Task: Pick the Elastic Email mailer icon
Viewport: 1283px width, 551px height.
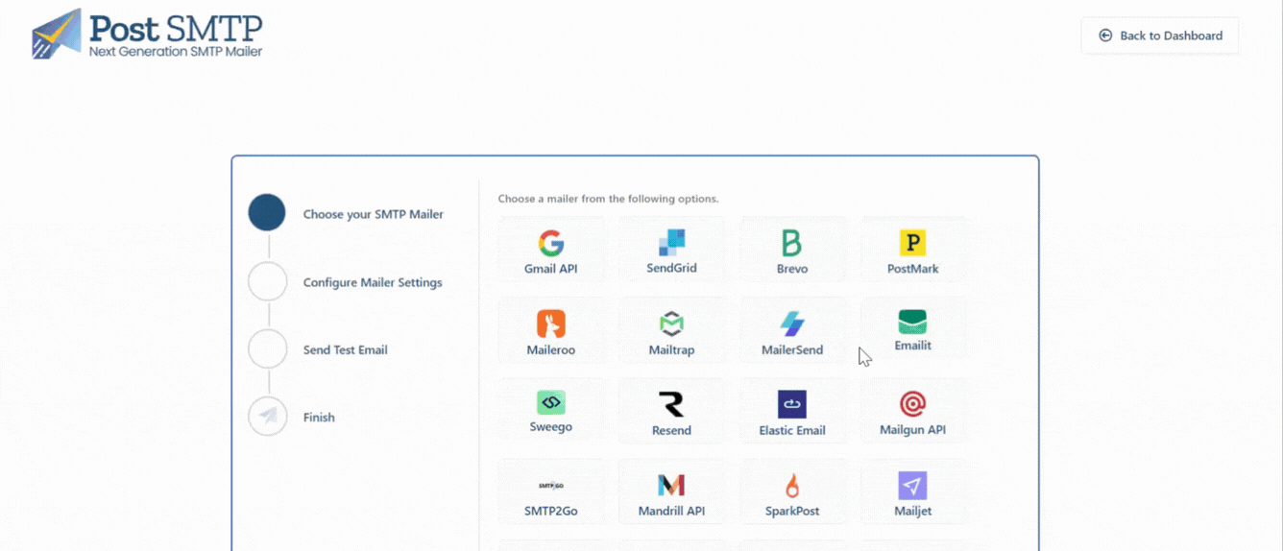Action: [792, 404]
